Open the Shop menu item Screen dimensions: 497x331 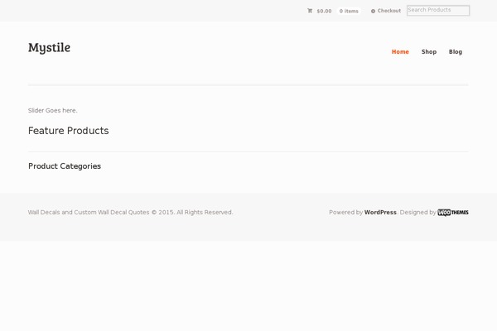coord(428,51)
